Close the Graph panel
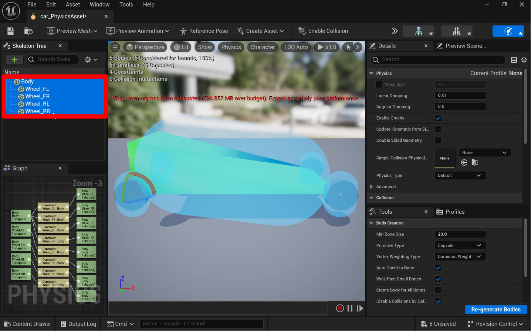Image resolution: width=531 pixels, height=331 pixels. (60, 168)
